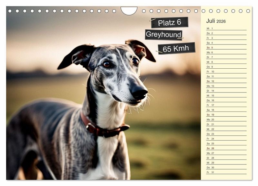Viewport: 258px width, 186px height.
Task: Select the 'Mo 13' calendar row
Action: tap(226, 86)
